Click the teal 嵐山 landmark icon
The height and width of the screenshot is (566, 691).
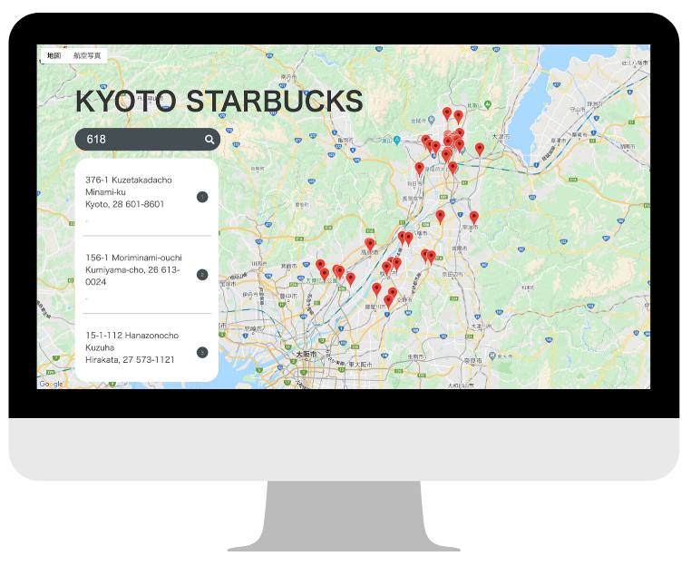click(x=397, y=141)
